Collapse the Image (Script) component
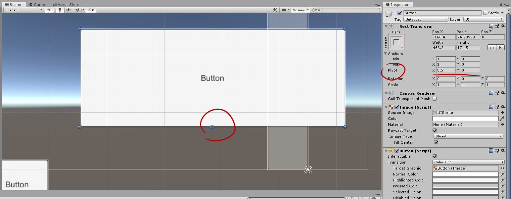 point(386,107)
